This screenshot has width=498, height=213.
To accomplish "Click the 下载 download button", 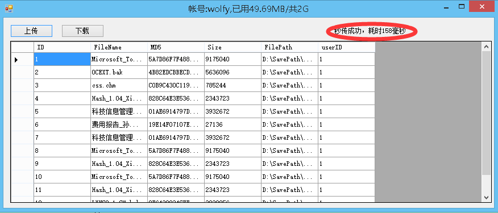I will click(82, 31).
